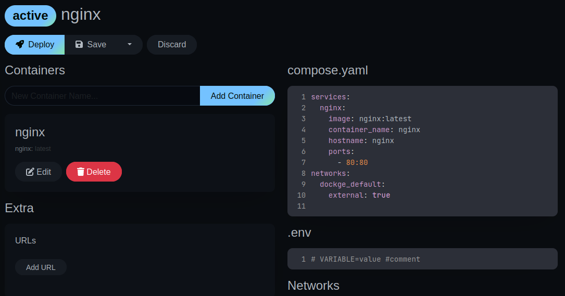565x296 pixels.
Task: Click the URLs label
Action: (26, 240)
